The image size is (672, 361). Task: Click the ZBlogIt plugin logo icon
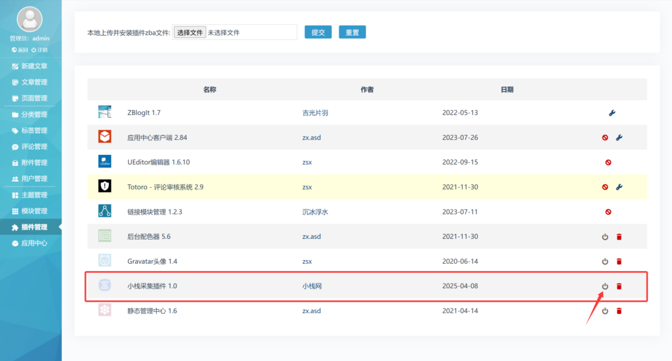(104, 112)
